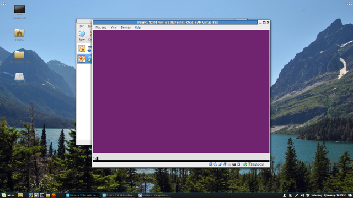353x198 pixels.
Task: Click the optical disc status icon
Action: pos(216,164)
